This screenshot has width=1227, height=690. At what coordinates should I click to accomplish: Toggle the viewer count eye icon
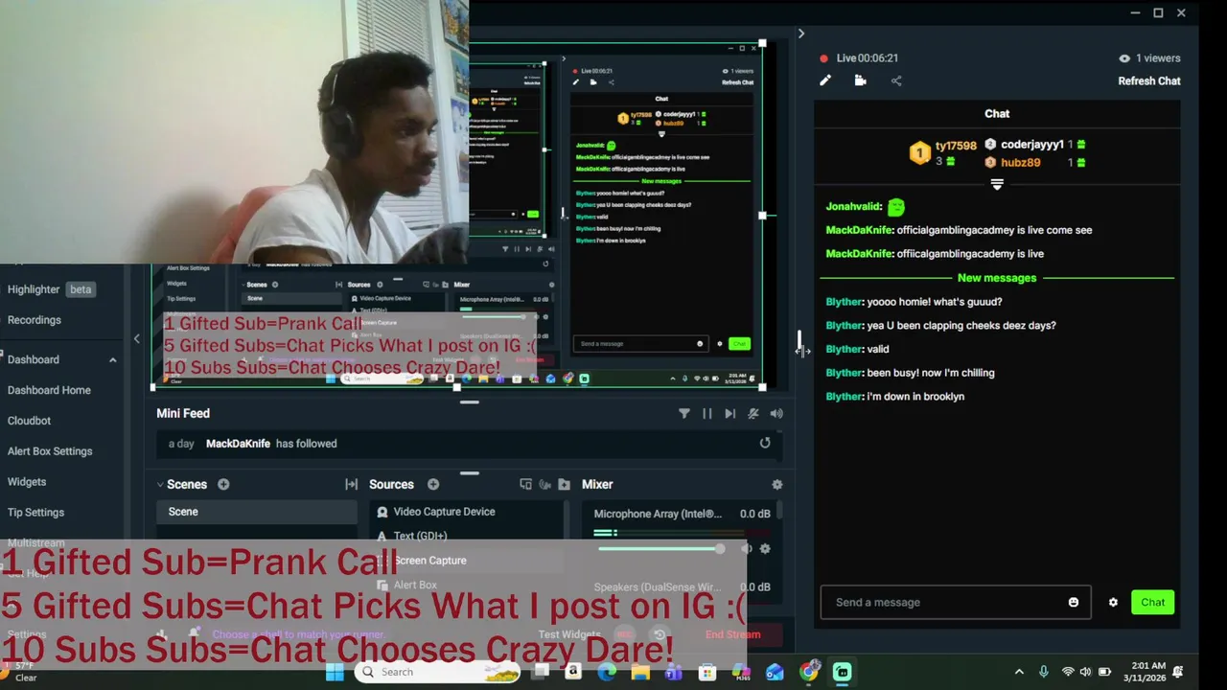[x=1124, y=58]
